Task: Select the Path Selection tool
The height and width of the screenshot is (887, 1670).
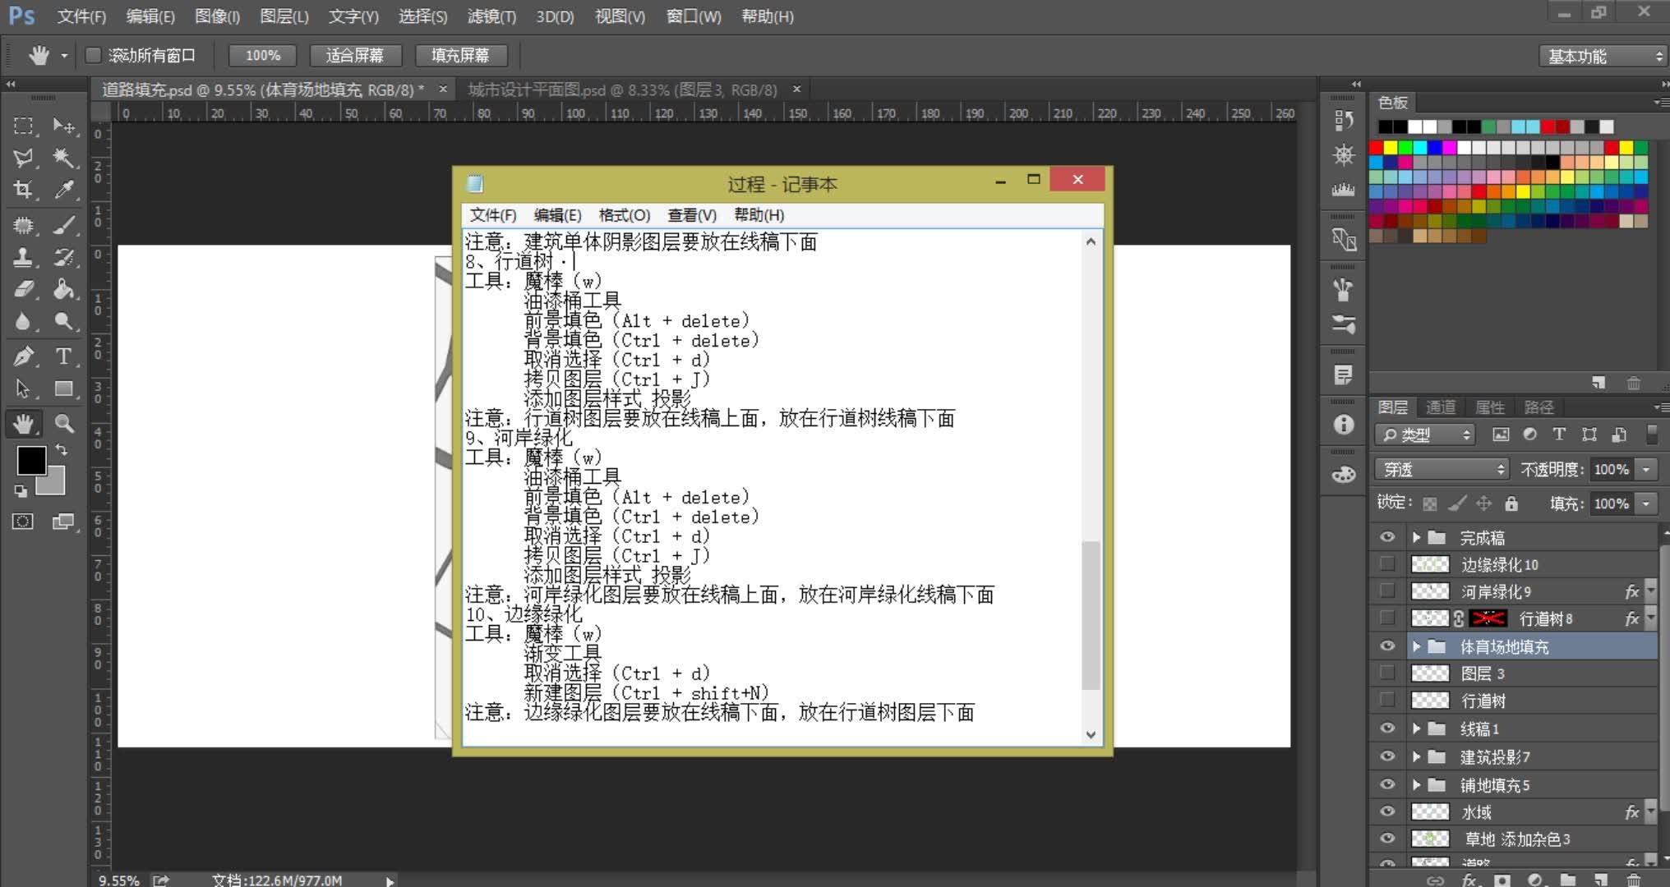Action: (23, 388)
